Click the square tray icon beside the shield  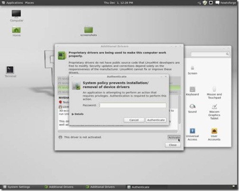coord(211,3)
